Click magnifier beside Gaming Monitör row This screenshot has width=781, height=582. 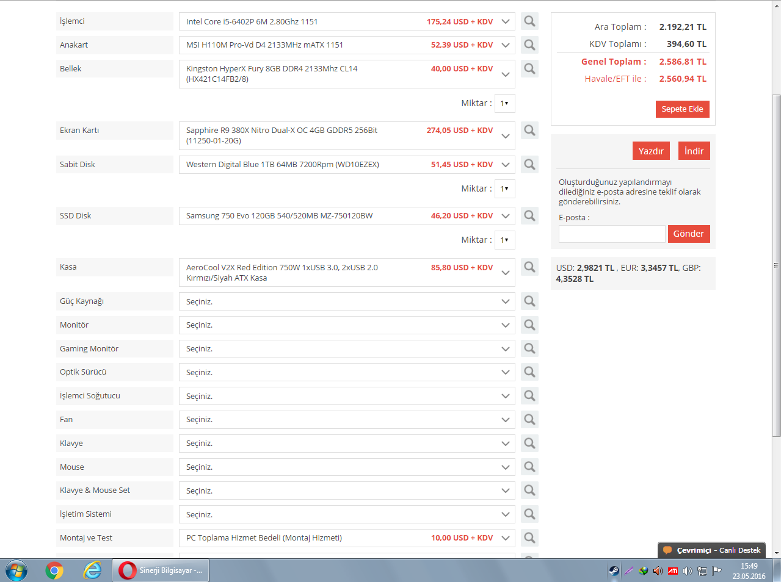click(x=529, y=348)
